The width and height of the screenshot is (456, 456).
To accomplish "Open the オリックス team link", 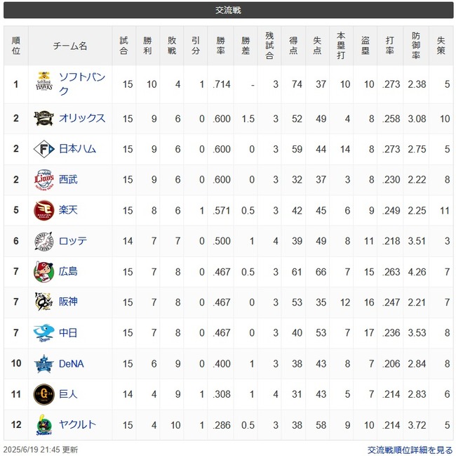I will 82,118.
